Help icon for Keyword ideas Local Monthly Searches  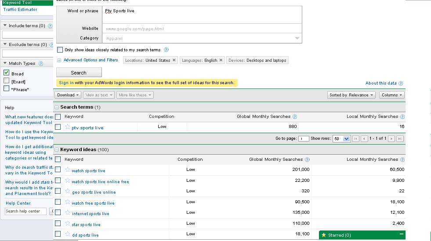tap(402, 159)
